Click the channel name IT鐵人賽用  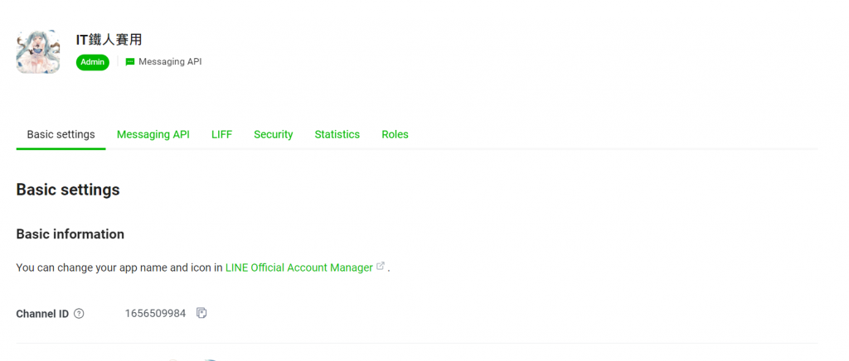(109, 40)
